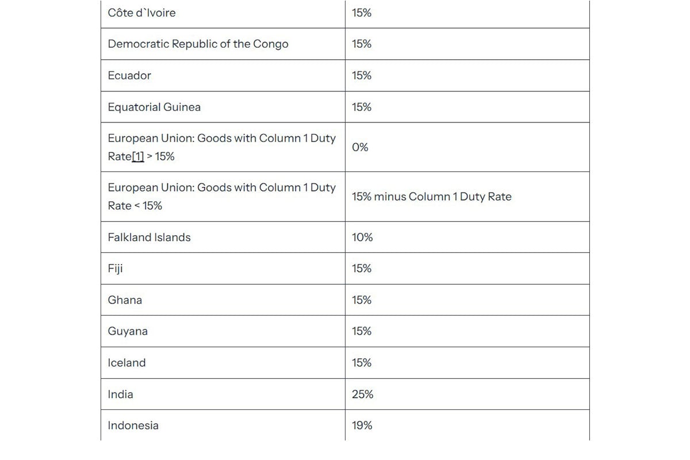Click the '15% minus Column 1 Duty Rate' cell
This screenshot has width=690, height=460.
(x=467, y=197)
